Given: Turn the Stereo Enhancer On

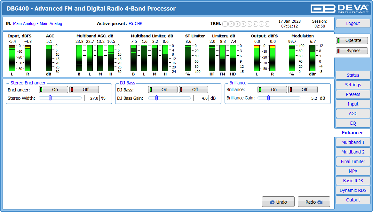Looking at the screenshot, I should click(53, 90).
